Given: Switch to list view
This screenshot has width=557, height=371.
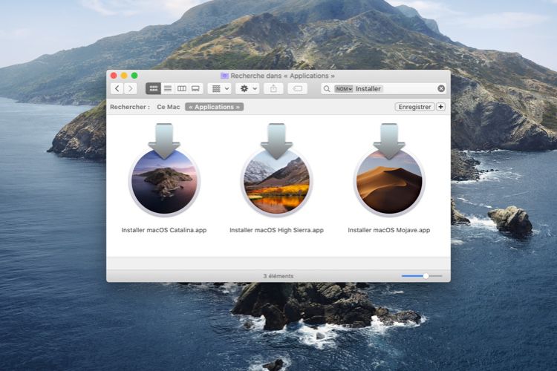Looking at the screenshot, I should pos(168,88).
